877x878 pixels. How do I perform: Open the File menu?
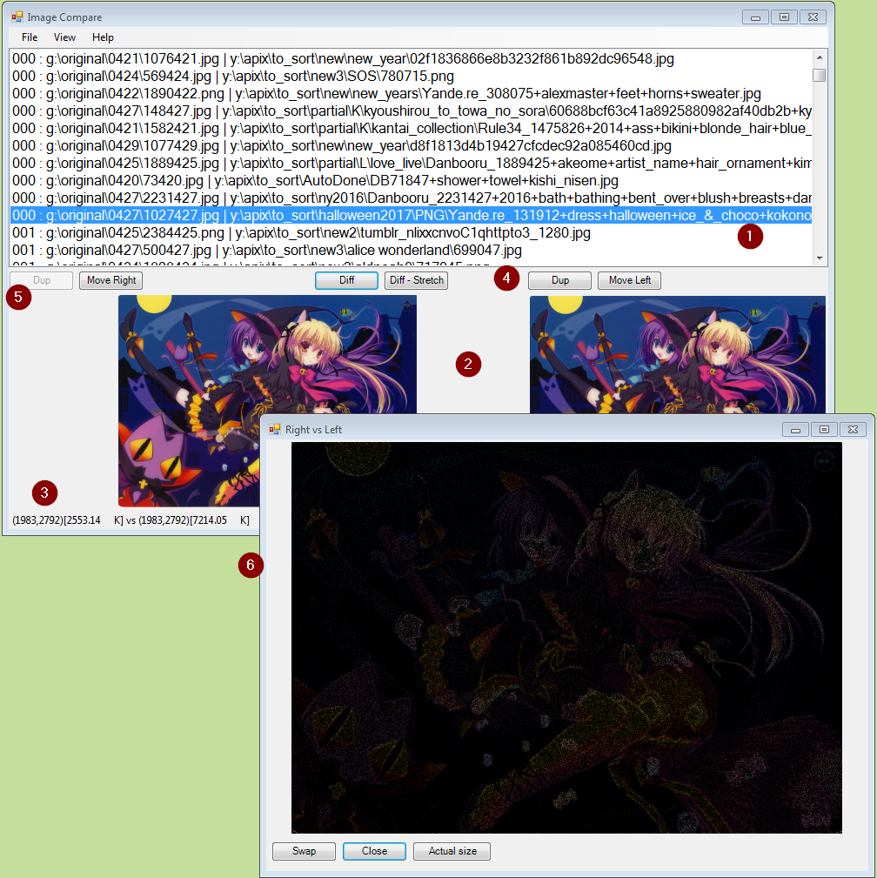click(x=29, y=37)
